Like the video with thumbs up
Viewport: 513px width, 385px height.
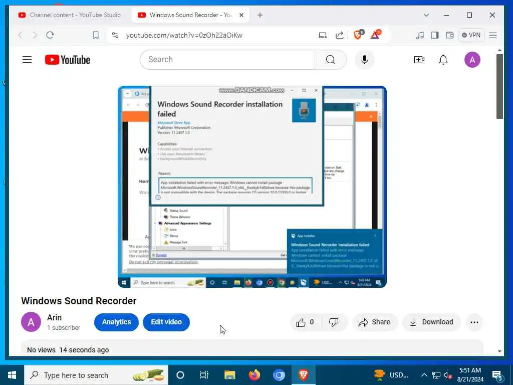tap(305, 322)
